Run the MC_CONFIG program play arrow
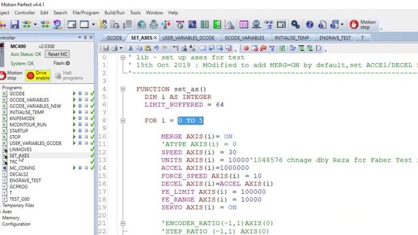Screen dimensions: 418x235 (74, 168)
